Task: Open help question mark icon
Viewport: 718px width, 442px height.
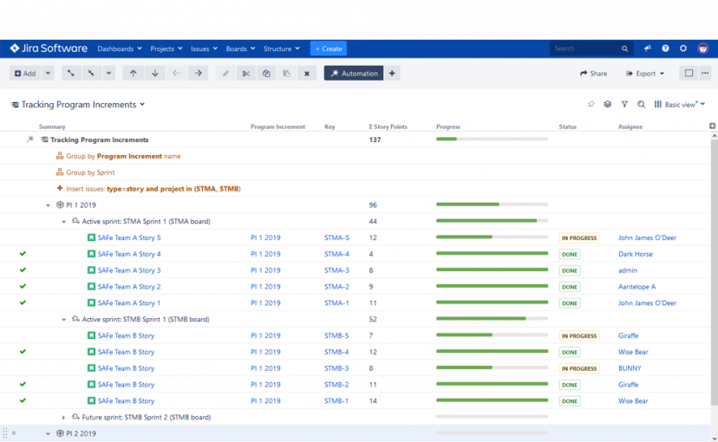Action: pyautogui.click(x=665, y=49)
